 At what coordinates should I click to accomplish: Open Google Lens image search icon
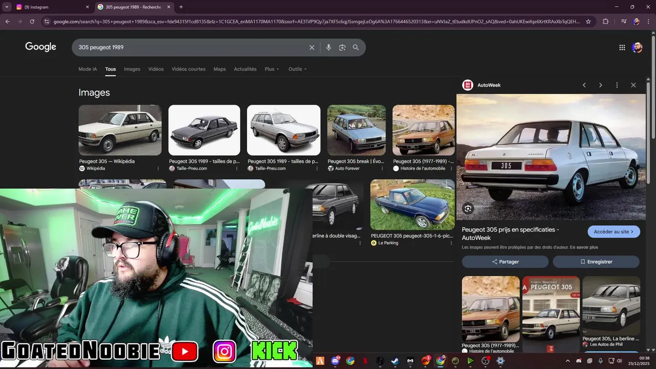(x=342, y=47)
